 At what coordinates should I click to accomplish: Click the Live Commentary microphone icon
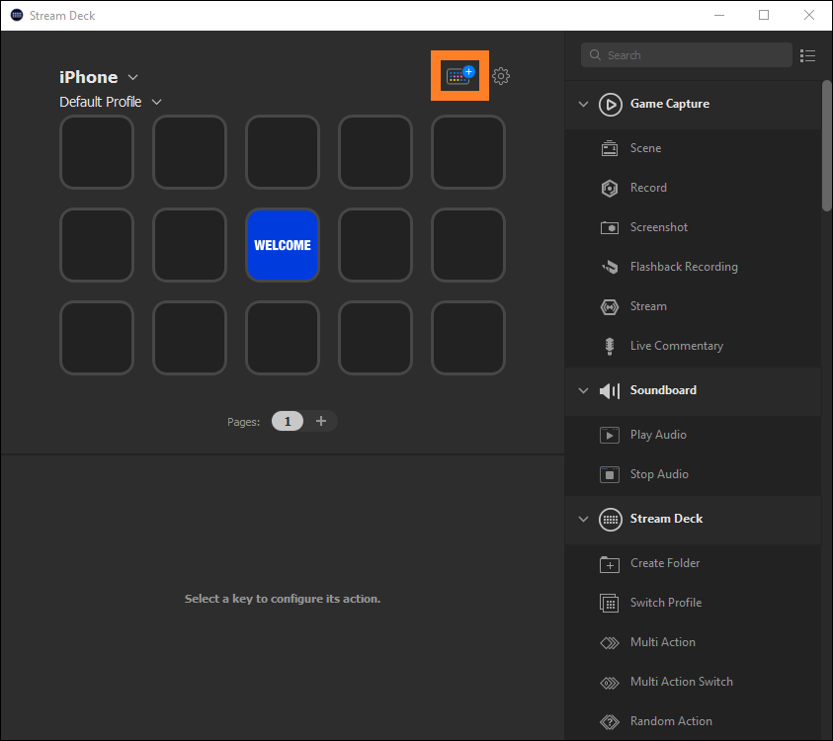pyautogui.click(x=610, y=347)
